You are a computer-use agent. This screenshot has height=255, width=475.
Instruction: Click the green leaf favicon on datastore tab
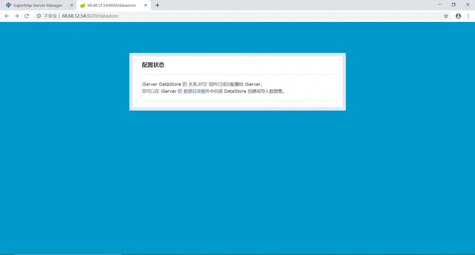click(82, 5)
